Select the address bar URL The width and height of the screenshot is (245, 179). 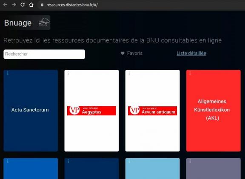(x=72, y=5)
